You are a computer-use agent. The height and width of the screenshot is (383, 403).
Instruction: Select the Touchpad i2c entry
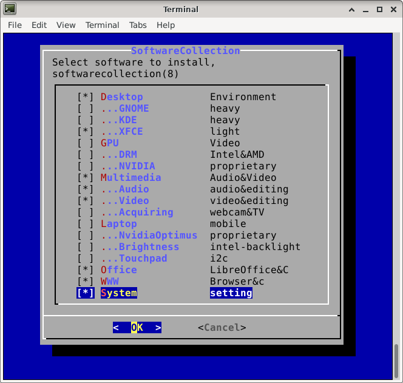[134, 259]
